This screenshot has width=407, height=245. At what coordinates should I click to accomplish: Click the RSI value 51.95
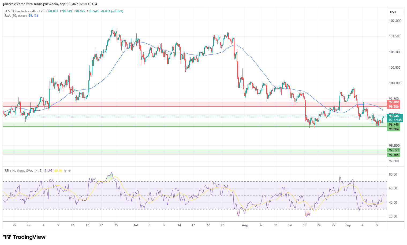pyautogui.click(x=48, y=171)
